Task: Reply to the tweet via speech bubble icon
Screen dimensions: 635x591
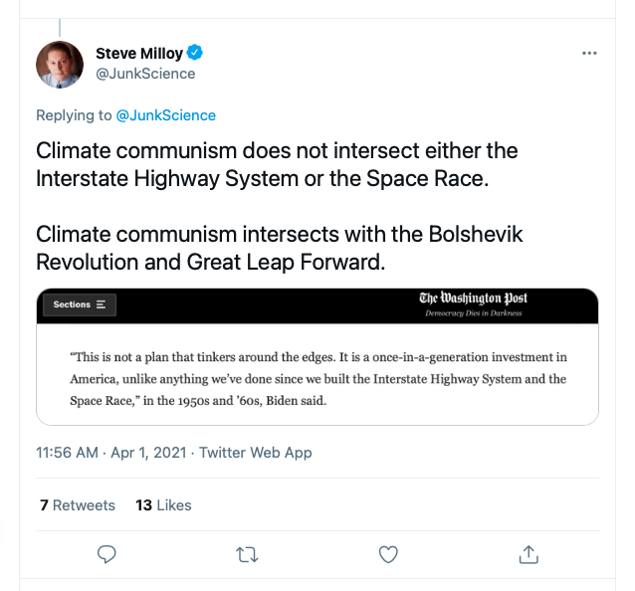Action: [x=107, y=553]
